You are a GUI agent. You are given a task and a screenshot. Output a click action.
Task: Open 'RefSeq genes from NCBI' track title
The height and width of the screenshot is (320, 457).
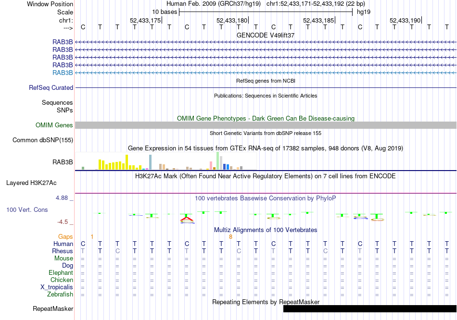[266, 81]
